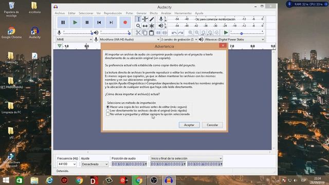This screenshot has width=329, height=185.
Task: Open Internet Explorer from taskbar
Action: [x=49, y=180]
